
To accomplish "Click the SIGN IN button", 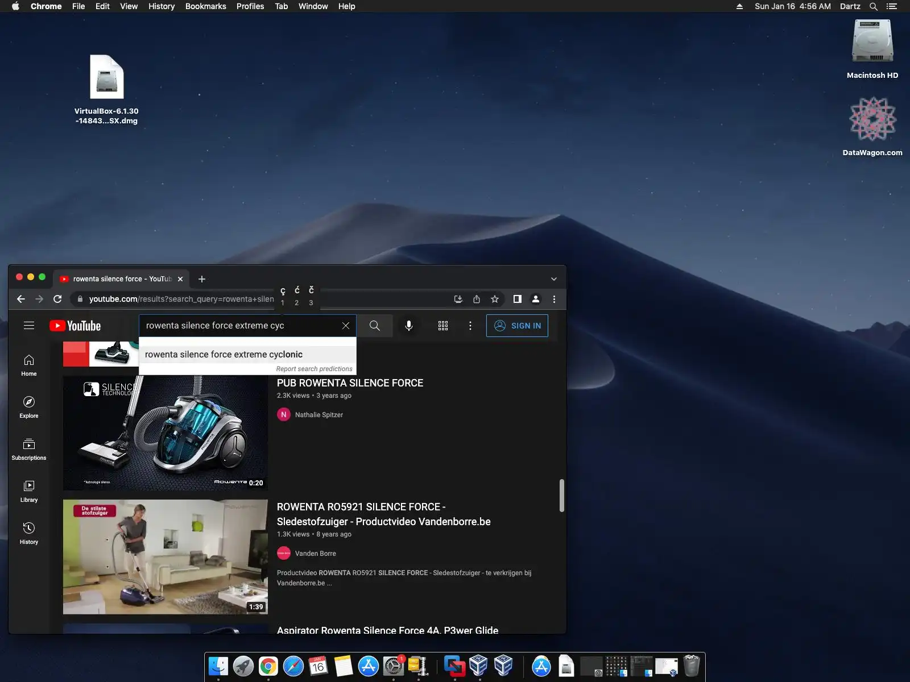I will click(517, 326).
